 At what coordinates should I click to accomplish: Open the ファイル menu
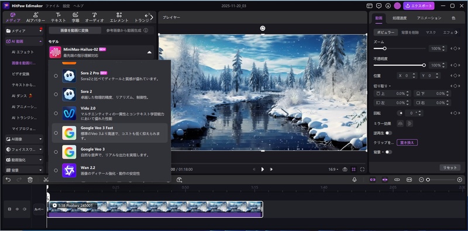(x=52, y=6)
